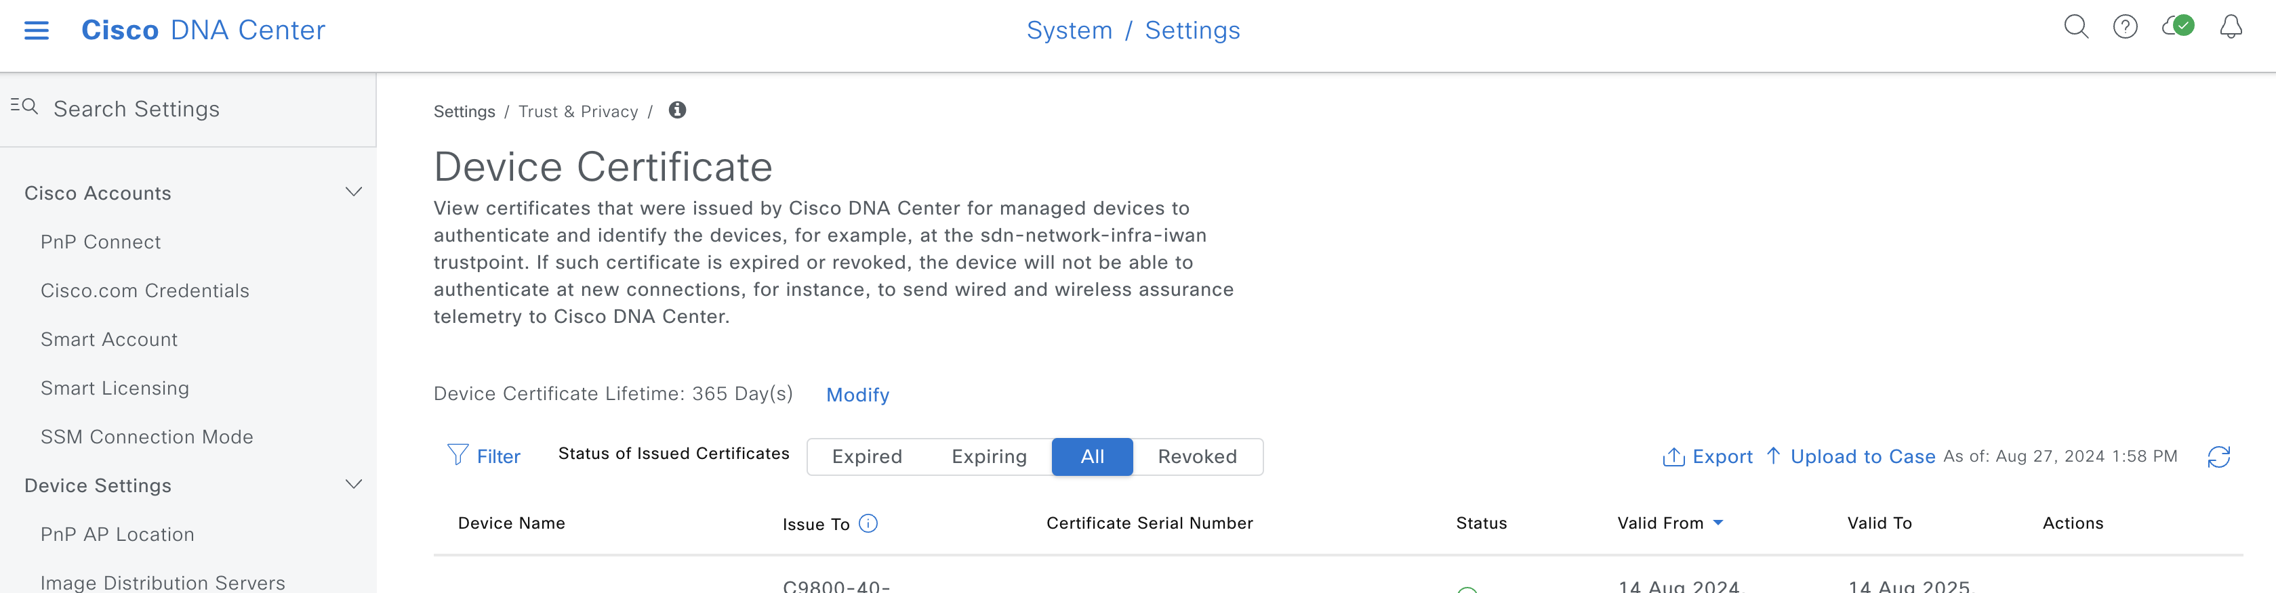Sort by Valid From arrow
The width and height of the screenshot is (2276, 593).
(x=1718, y=523)
